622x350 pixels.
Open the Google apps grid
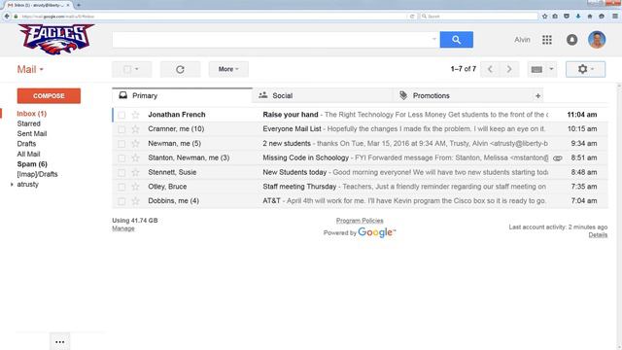pyautogui.click(x=547, y=40)
